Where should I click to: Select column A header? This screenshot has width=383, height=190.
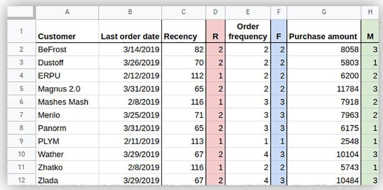(x=67, y=12)
